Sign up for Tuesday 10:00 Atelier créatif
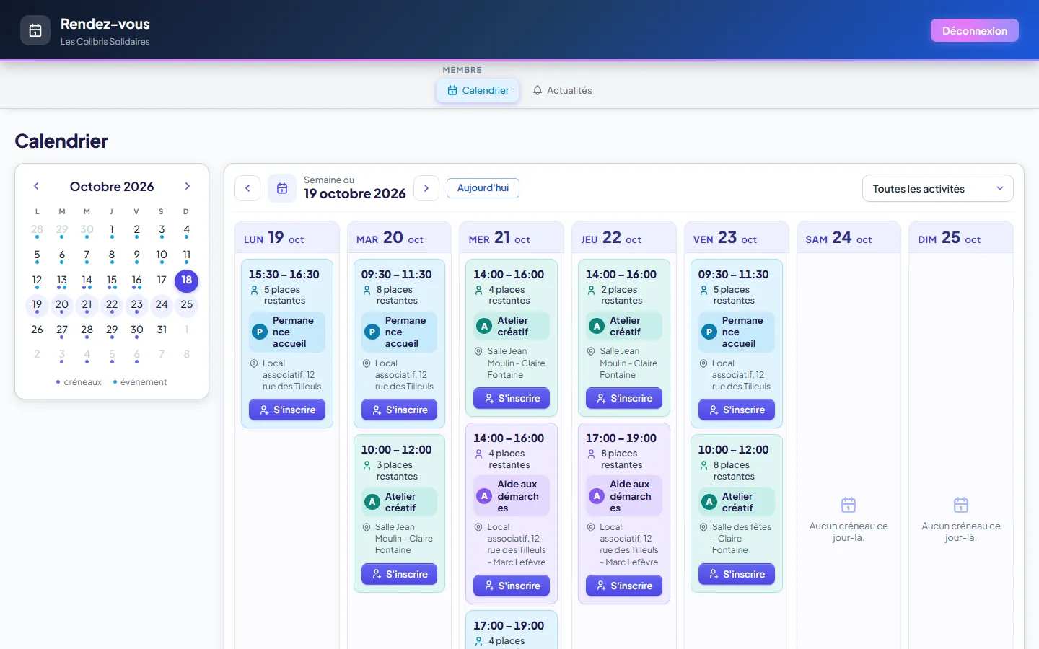This screenshot has width=1039, height=649. [x=399, y=574]
